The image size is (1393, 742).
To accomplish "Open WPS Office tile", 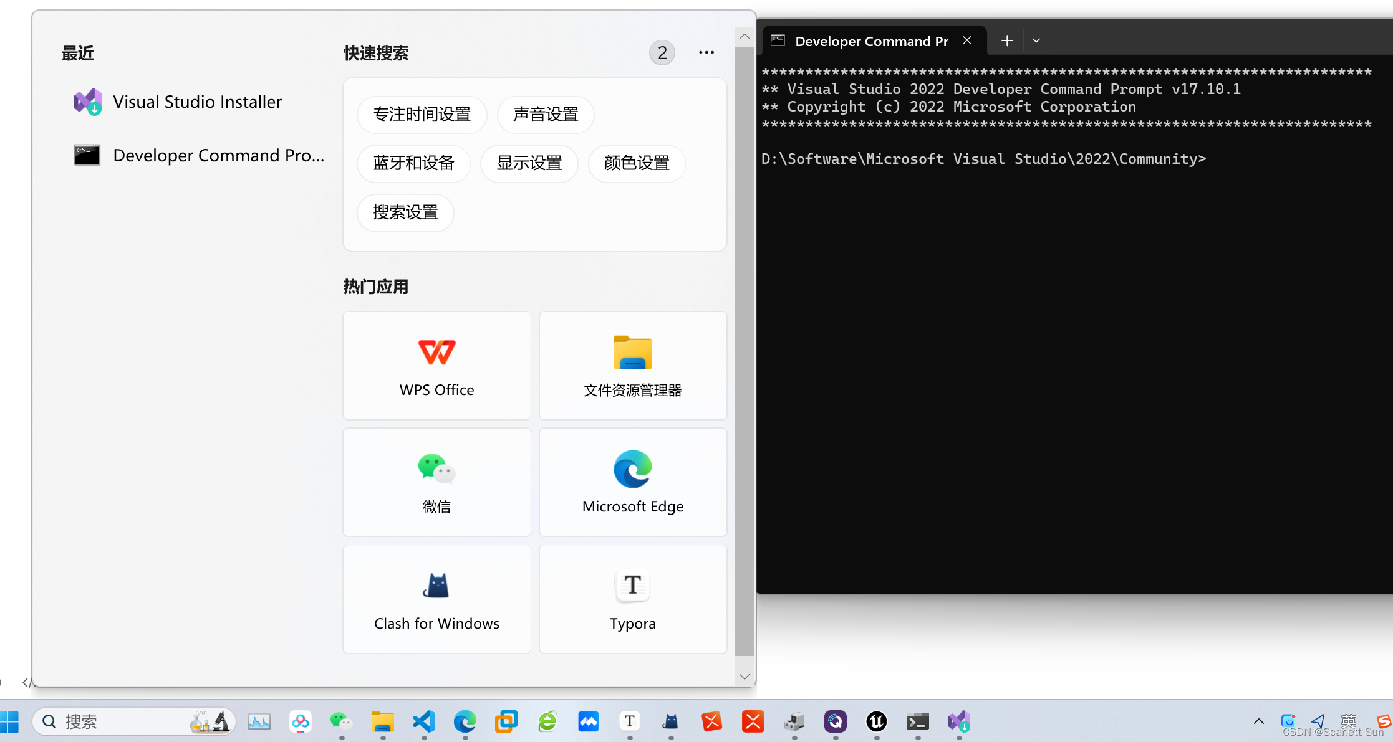I will pyautogui.click(x=436, y=366).
